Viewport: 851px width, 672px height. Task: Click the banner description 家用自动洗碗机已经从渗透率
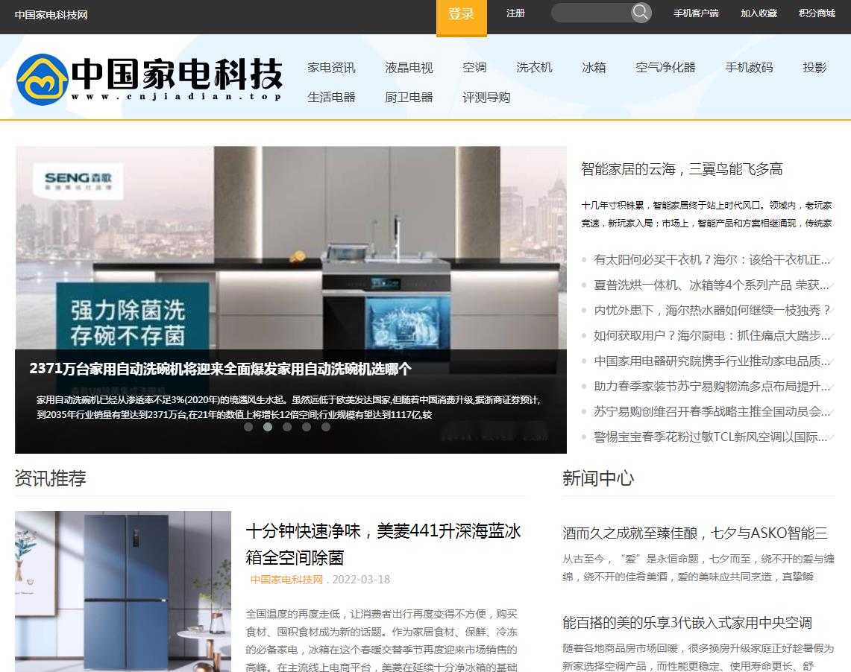(x=289, y=407)
